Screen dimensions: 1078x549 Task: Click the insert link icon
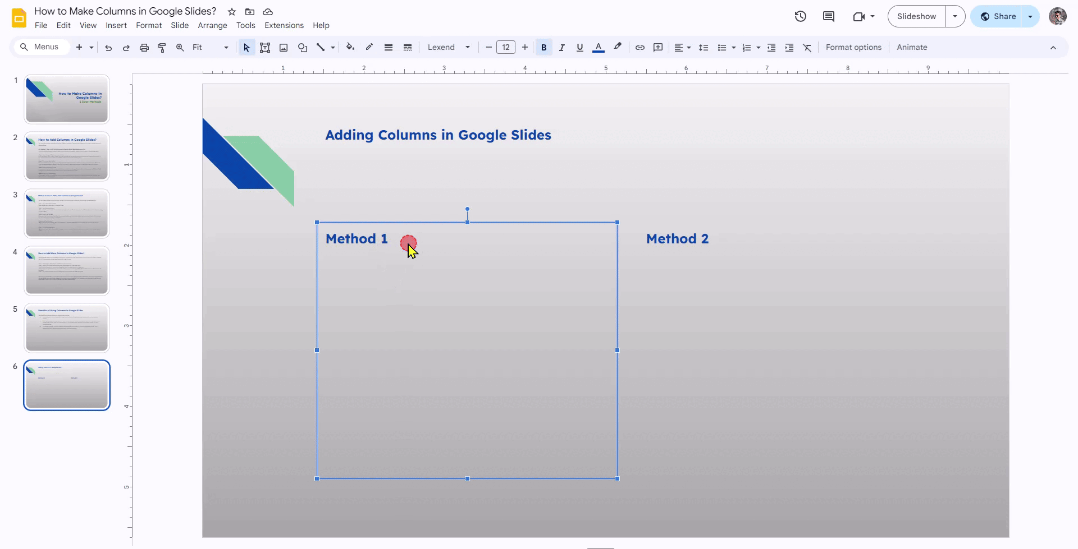(x=640, y=48)
